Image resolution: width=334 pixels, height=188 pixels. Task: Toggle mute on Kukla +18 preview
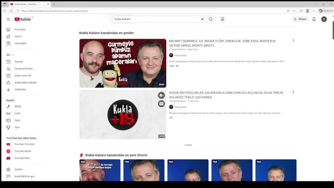(x=162, y=95)
